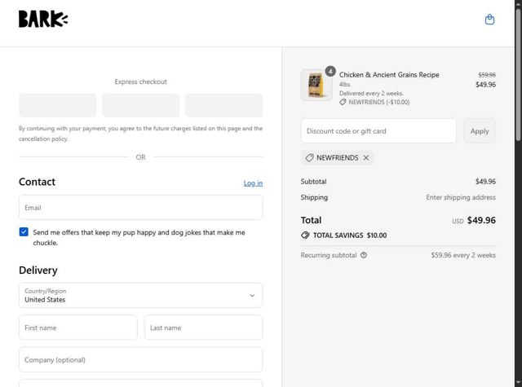Screen dimensions: 522x387
Task: Click the 'Chicken & Ancient Grains Recipe' title
Action: pyautogui.click(x=389, y=75)
